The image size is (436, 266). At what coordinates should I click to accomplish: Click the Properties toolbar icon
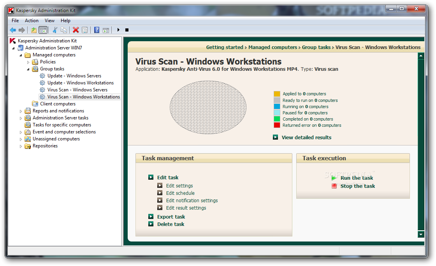coord(84,30)
